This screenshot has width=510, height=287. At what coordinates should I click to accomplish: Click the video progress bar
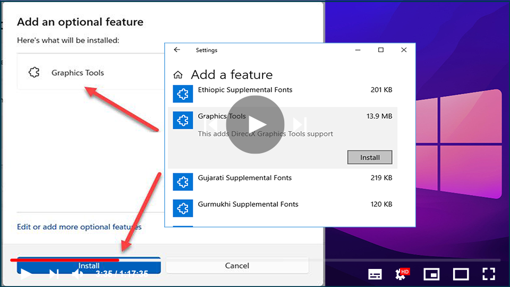[255, 260]
